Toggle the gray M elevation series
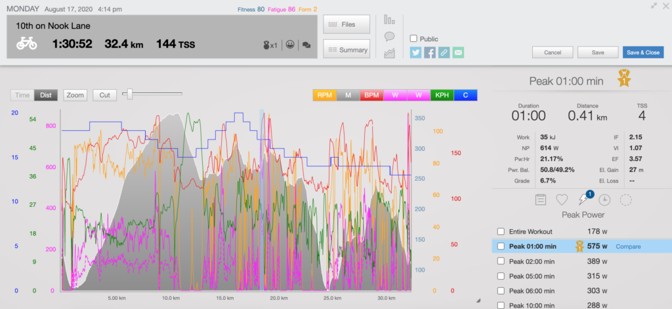This screenshot has width=672, height=309. (x=348, y=96)
